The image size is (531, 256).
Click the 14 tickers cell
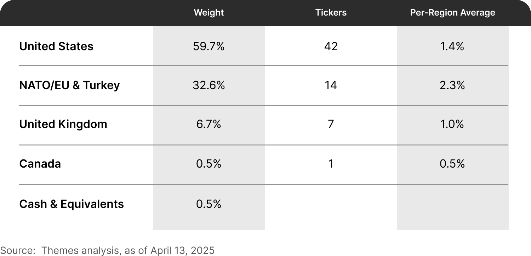click(x=331, y=85)
